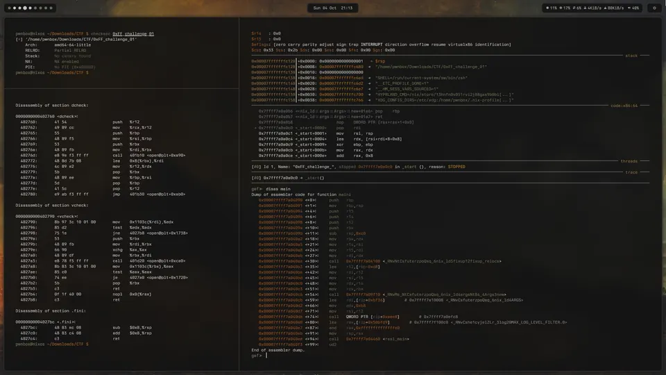Image resolution: width=666 pixels, height=375 pixels.
Task: Click the 'Disassembly of section .fini' heading
Action: 51,311
